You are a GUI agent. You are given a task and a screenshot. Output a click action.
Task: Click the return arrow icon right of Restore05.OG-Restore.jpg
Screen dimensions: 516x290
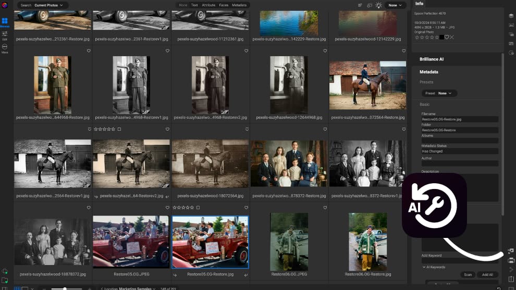(246, 275)
